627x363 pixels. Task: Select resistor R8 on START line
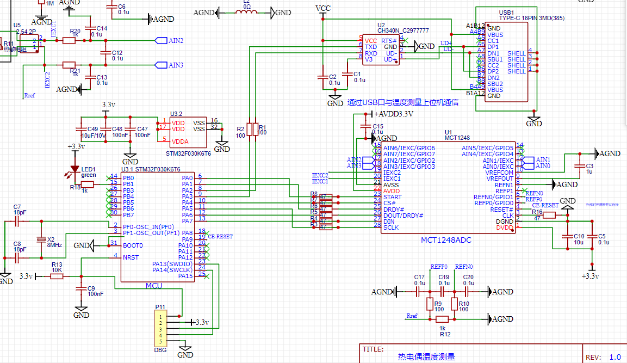click(x=326, y=197)
